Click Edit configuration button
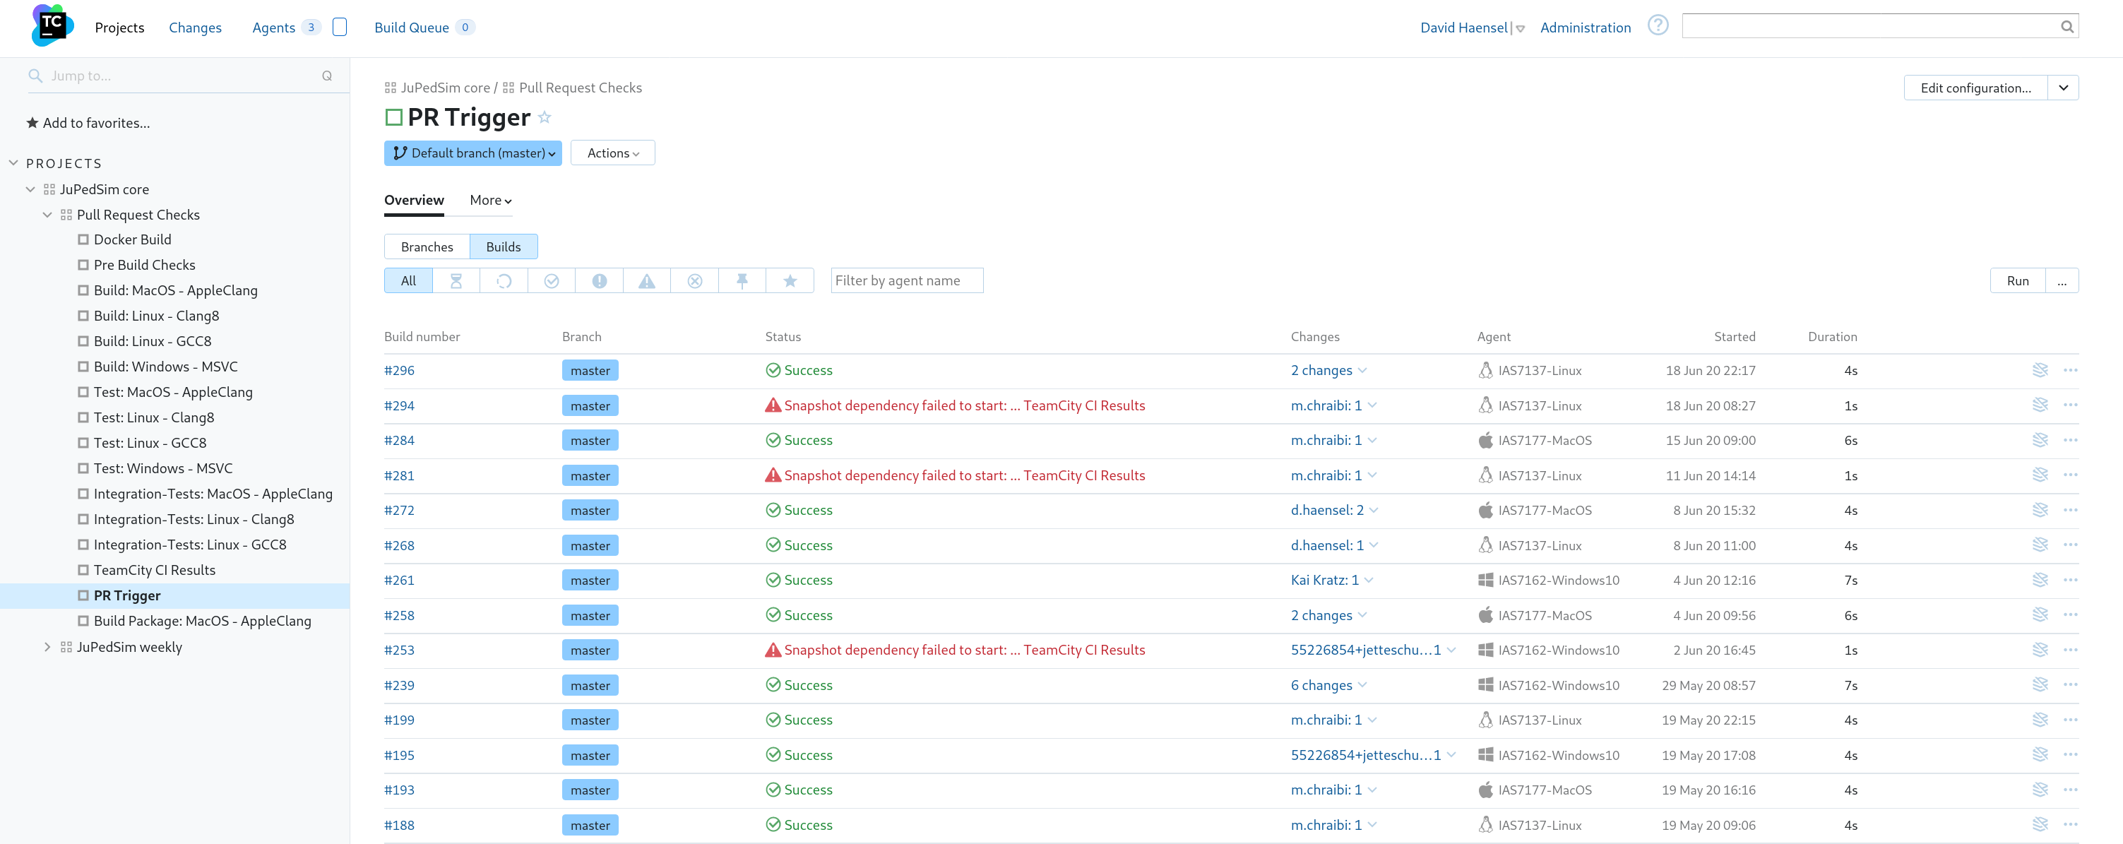Screen dimensions: 2123x844 [1975, 88]
